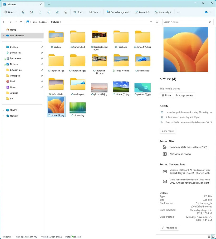Expand Network tree node
The image size is (216, 239).
[x=3, y=116]
